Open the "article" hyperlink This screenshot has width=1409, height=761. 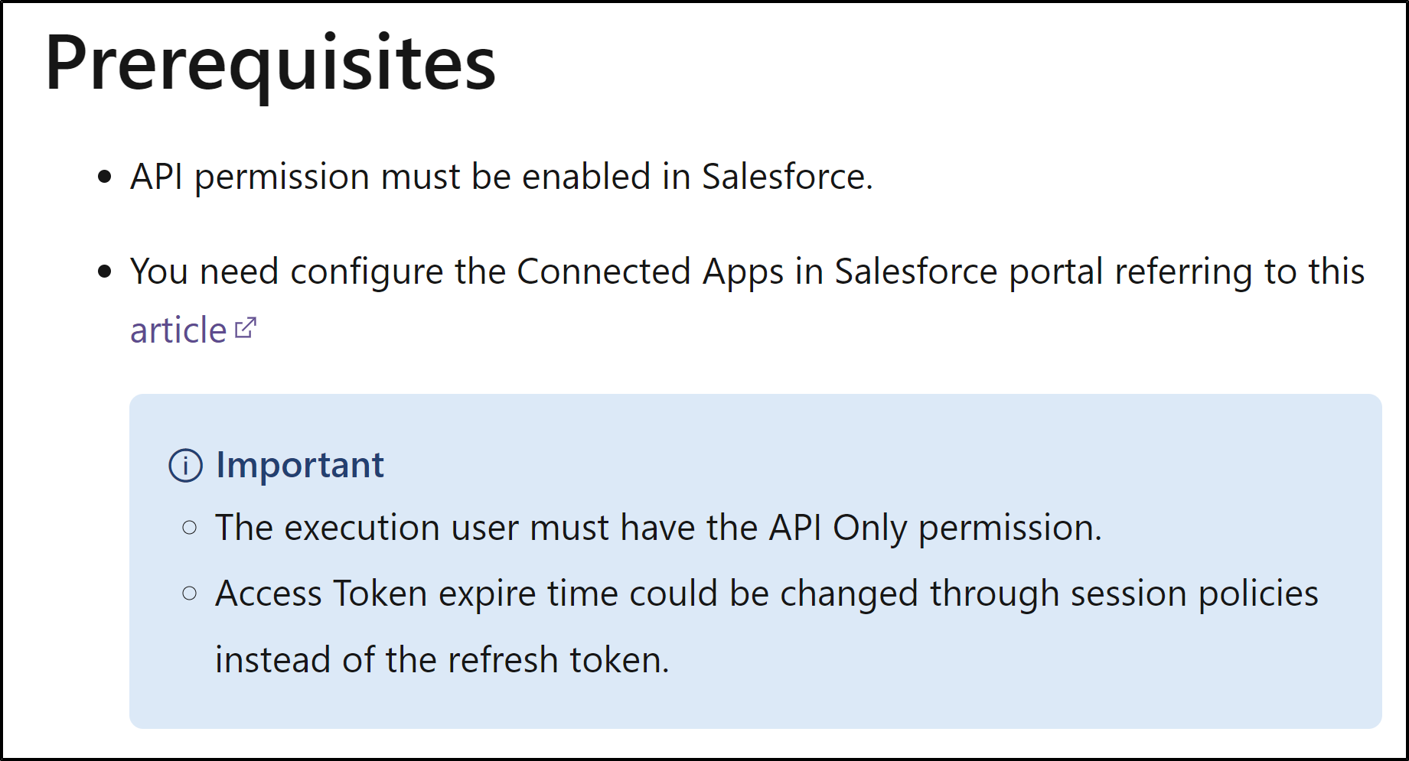(x=178, y=330)
